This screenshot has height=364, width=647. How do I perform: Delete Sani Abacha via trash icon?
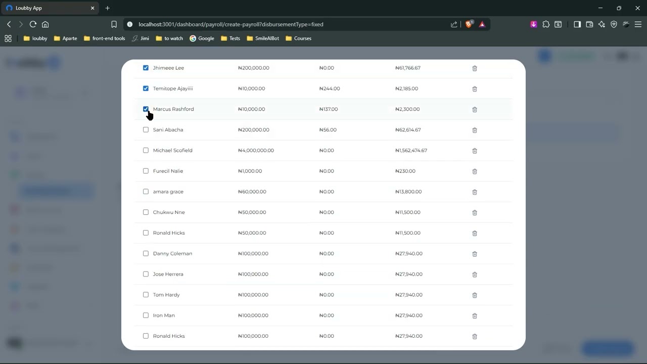(x=475, y=130)
